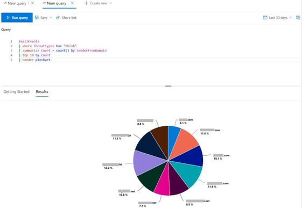Click the Save floppy disk icon
Screen dimensions: 302x208
[37, 18]
